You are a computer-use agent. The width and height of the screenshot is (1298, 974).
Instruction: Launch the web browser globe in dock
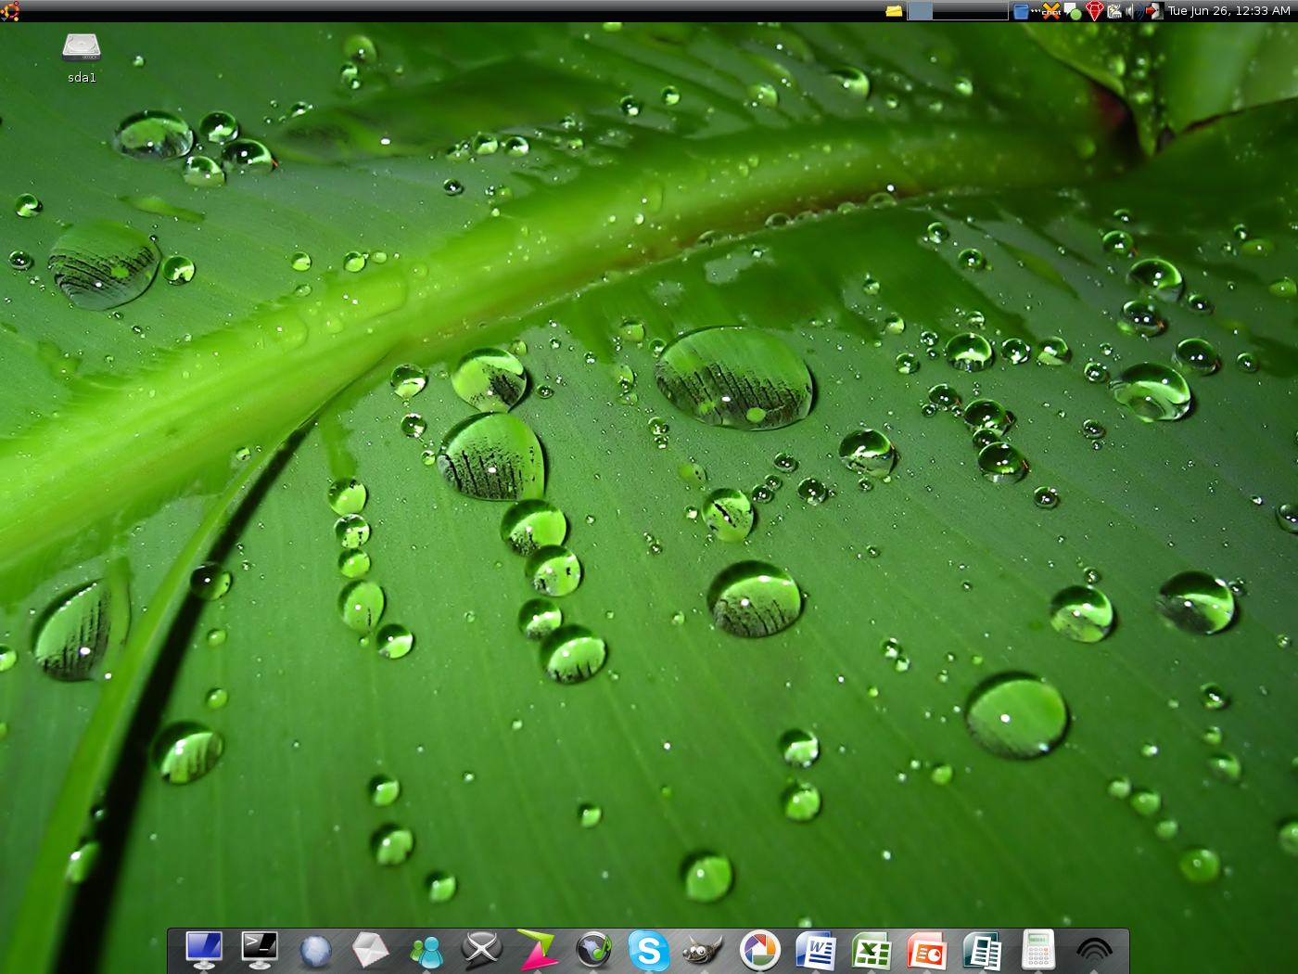(315, 952)
